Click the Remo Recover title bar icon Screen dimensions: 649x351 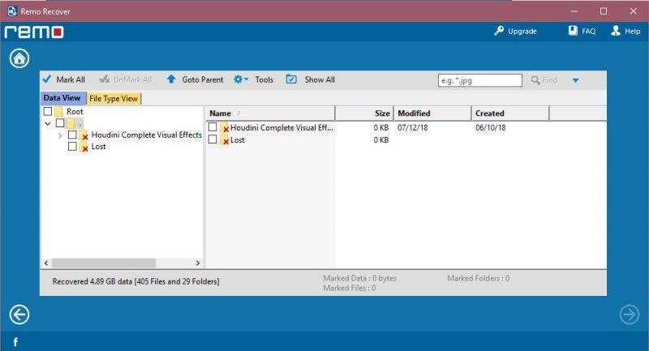(x=12, y=11)
